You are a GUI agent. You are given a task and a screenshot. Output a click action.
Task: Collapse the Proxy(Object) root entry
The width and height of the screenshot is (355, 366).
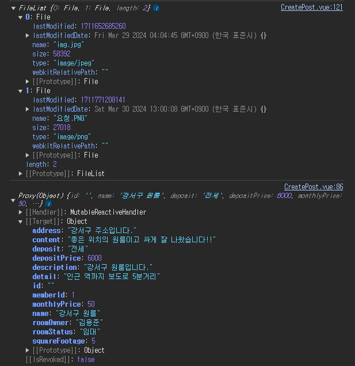point(13,200)
